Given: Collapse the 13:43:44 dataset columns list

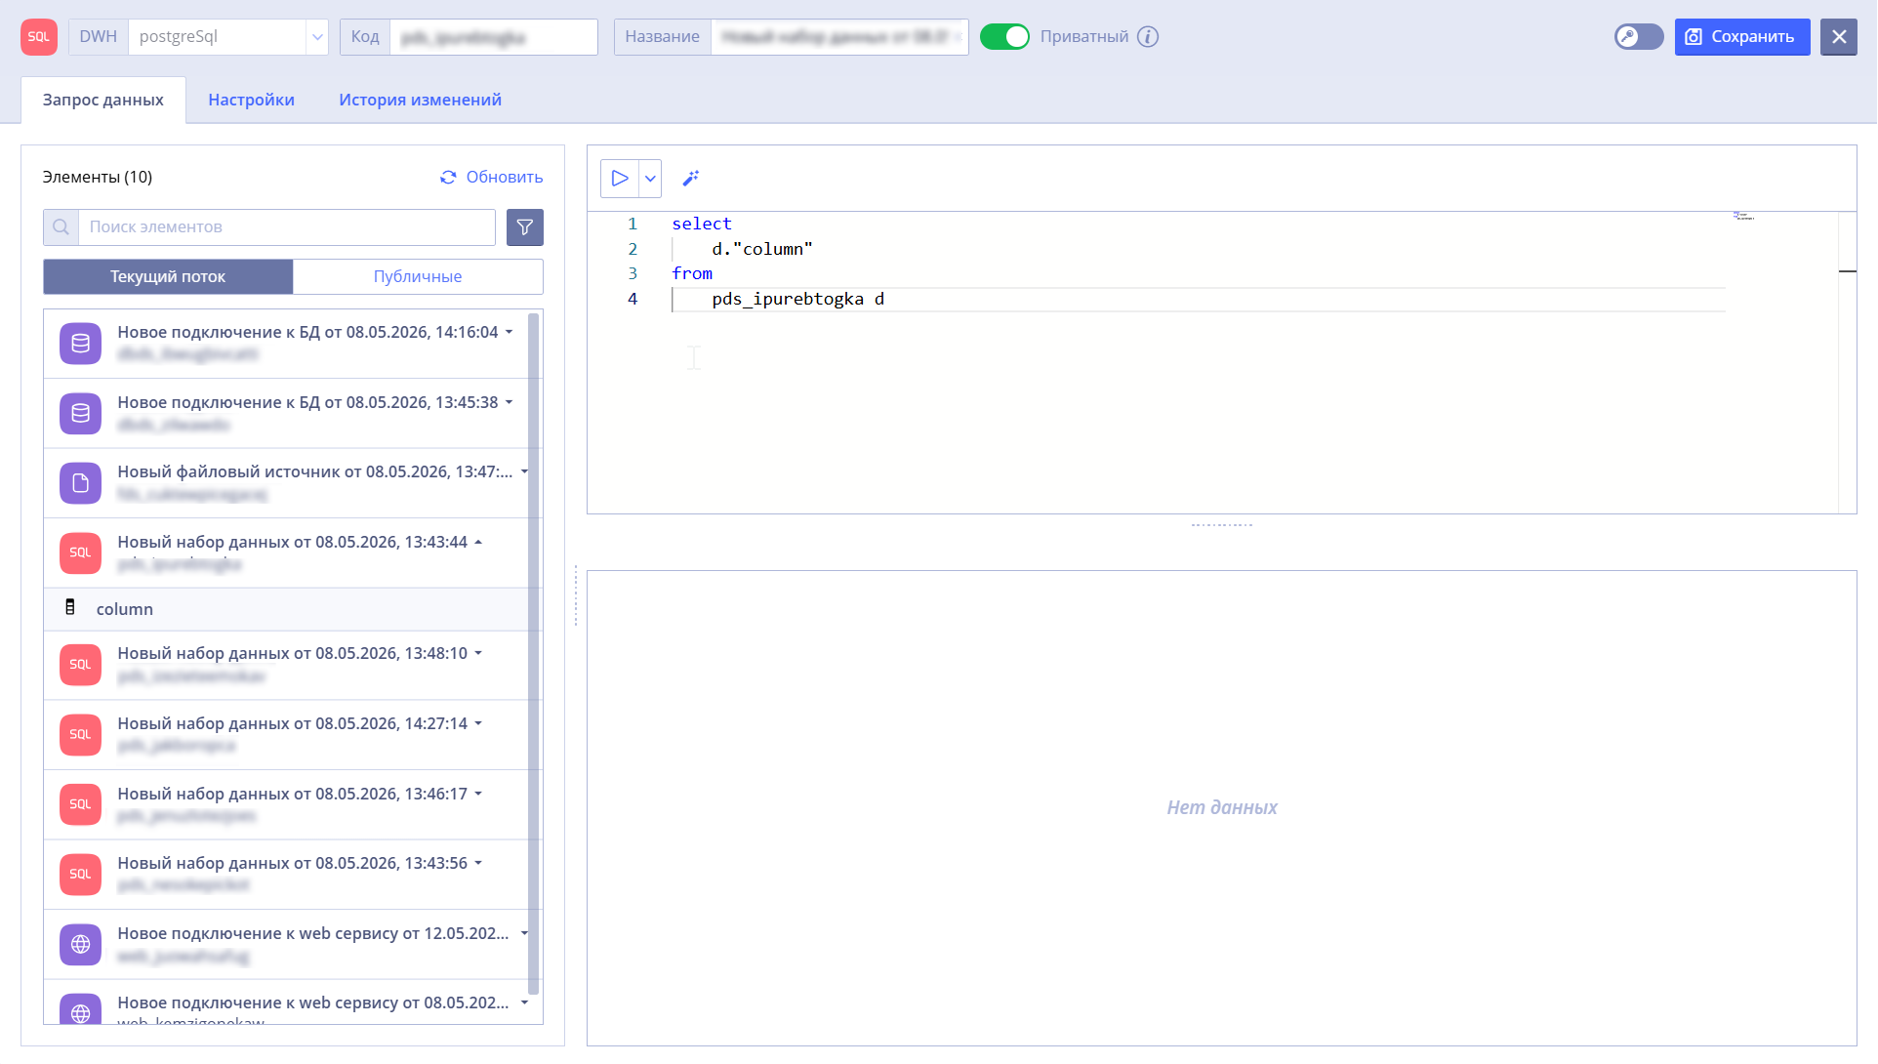Looking at the screenshot, I should [x=478, y=543].
